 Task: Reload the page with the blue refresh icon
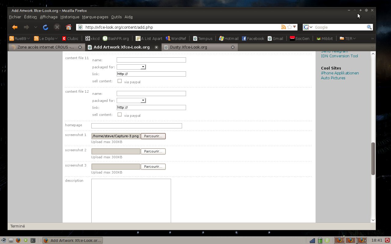click(46, 27)
